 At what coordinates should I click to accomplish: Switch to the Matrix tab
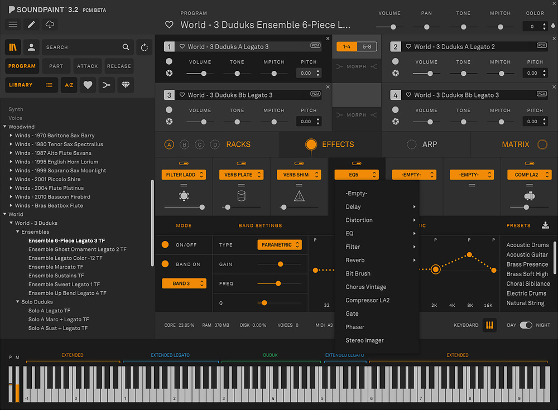515,144
